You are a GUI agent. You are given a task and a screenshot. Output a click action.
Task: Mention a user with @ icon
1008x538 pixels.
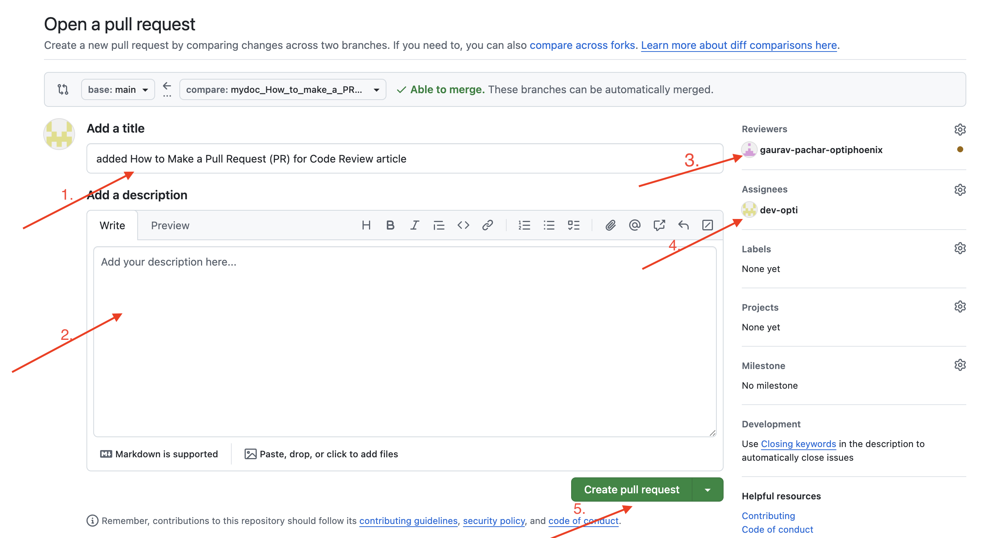pos(634,225)
